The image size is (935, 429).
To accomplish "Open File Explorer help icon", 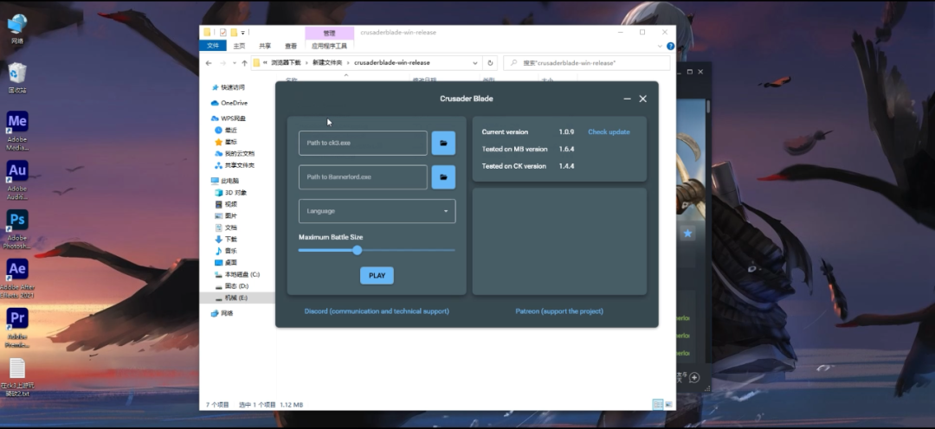I will [670, 46].
